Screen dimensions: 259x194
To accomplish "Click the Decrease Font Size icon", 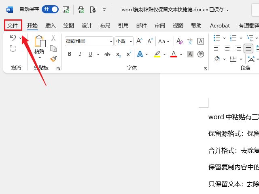I will 150,41.
